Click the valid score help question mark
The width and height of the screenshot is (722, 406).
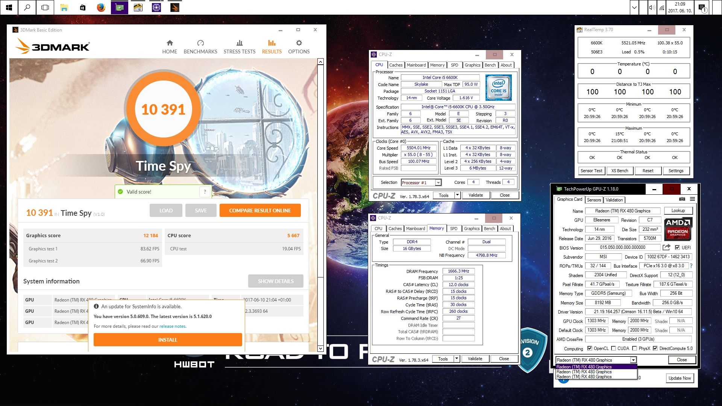[x=205, y=192]
